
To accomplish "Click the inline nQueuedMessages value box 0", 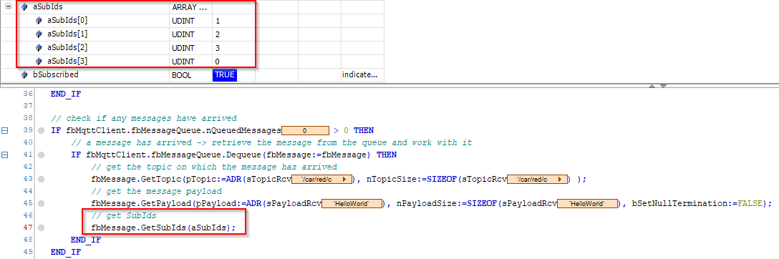I will [x=305, y=131].
